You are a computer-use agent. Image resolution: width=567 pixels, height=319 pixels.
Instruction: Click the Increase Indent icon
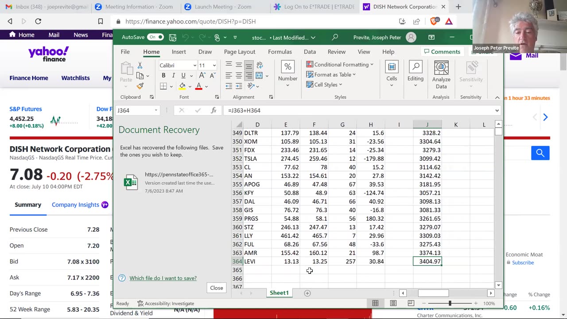tap(239, 86)
